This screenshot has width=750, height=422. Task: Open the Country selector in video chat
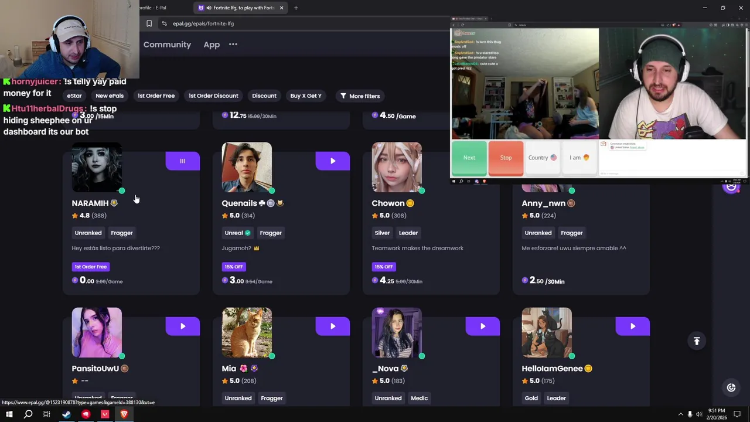click(x=543, y=158)
